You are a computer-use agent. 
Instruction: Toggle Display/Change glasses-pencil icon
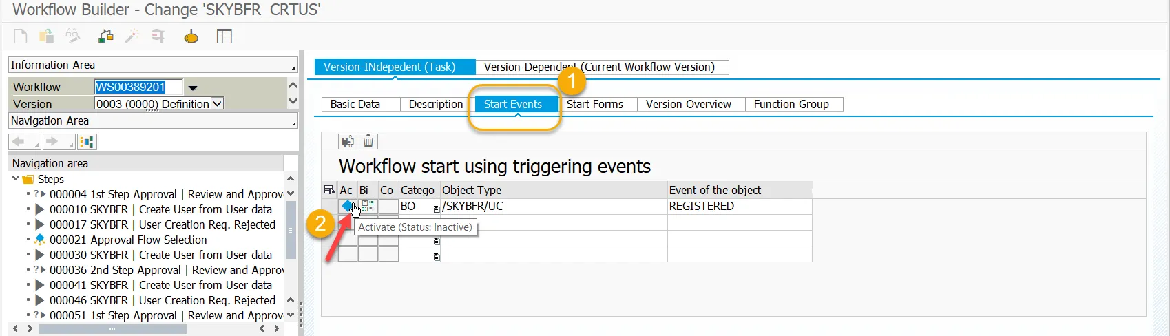coord(73,36)
